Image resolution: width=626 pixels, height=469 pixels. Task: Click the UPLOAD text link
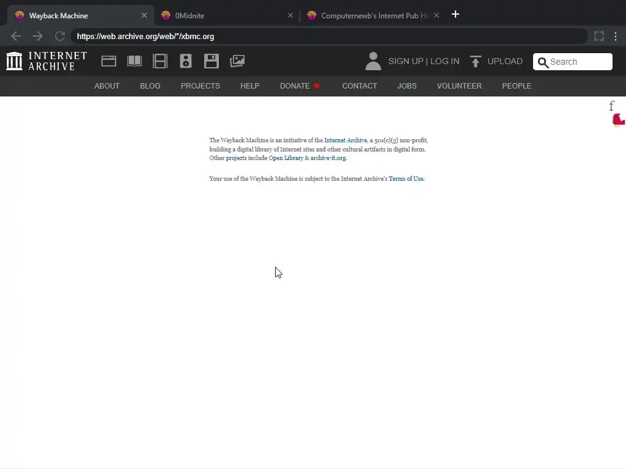(505, 61)
